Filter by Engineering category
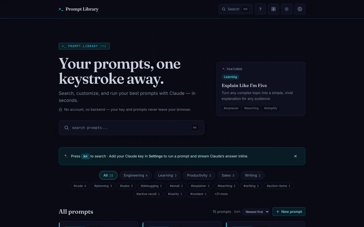The height and width of the screenshot is (227, 364). click(135, 175)
